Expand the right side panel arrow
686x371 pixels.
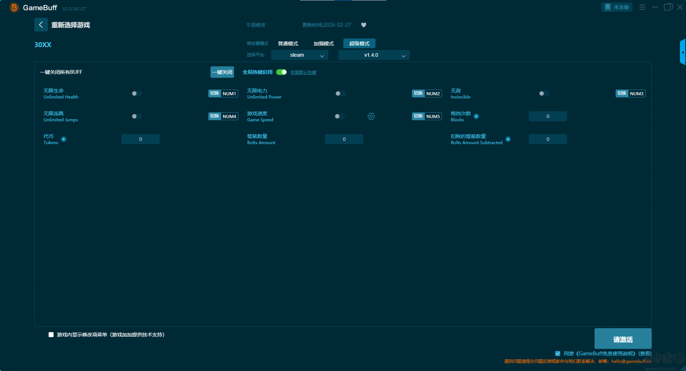pyautogui.click(x=682, y=52)
